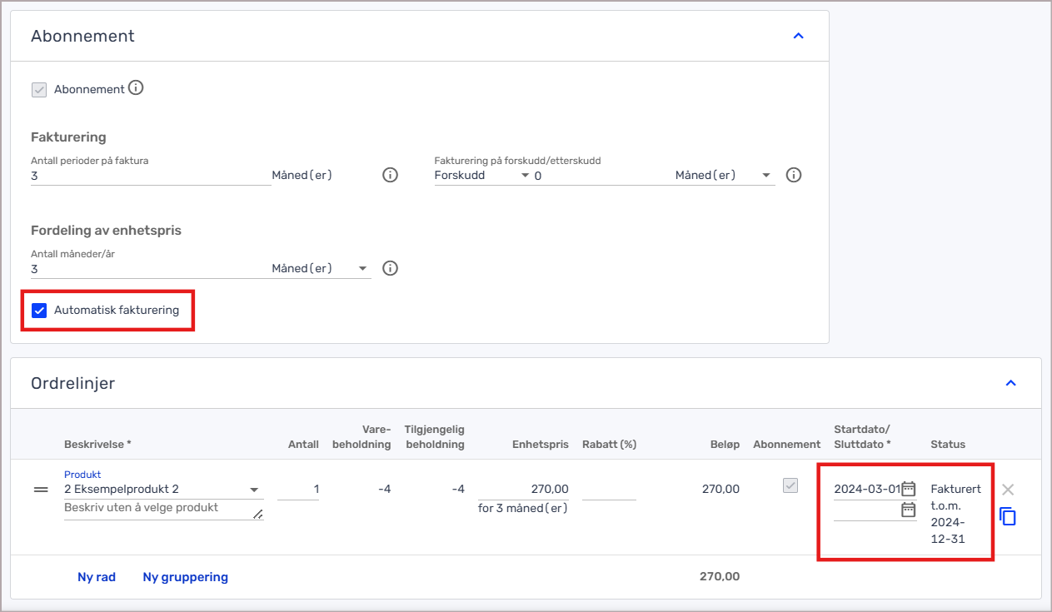1052x612 pixels.
Task: Open the end date calendar picker
Action: [x=909, y=510]
